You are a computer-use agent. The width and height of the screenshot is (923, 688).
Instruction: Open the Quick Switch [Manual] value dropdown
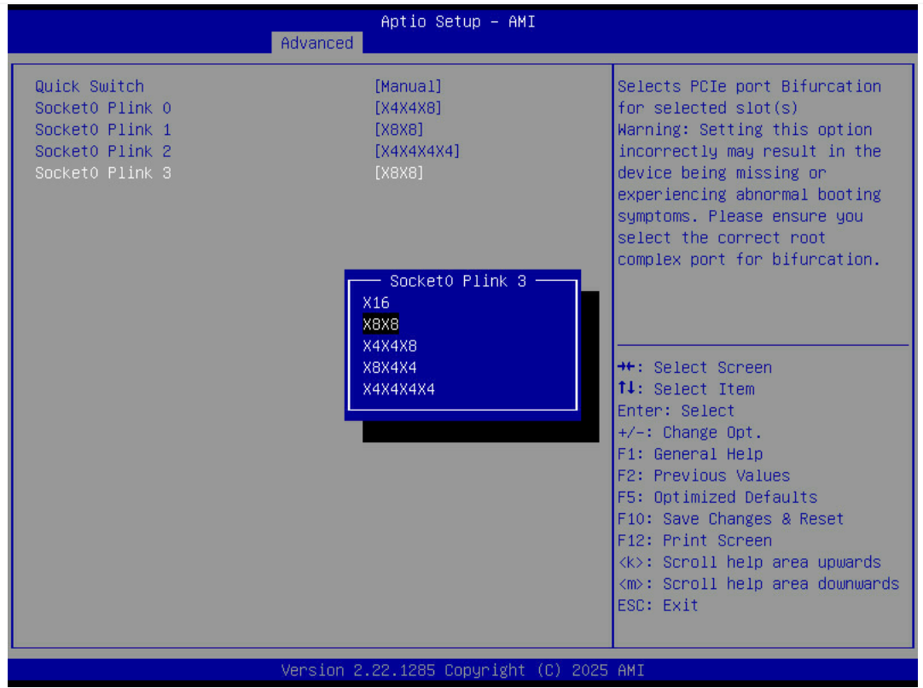[408, 86]
